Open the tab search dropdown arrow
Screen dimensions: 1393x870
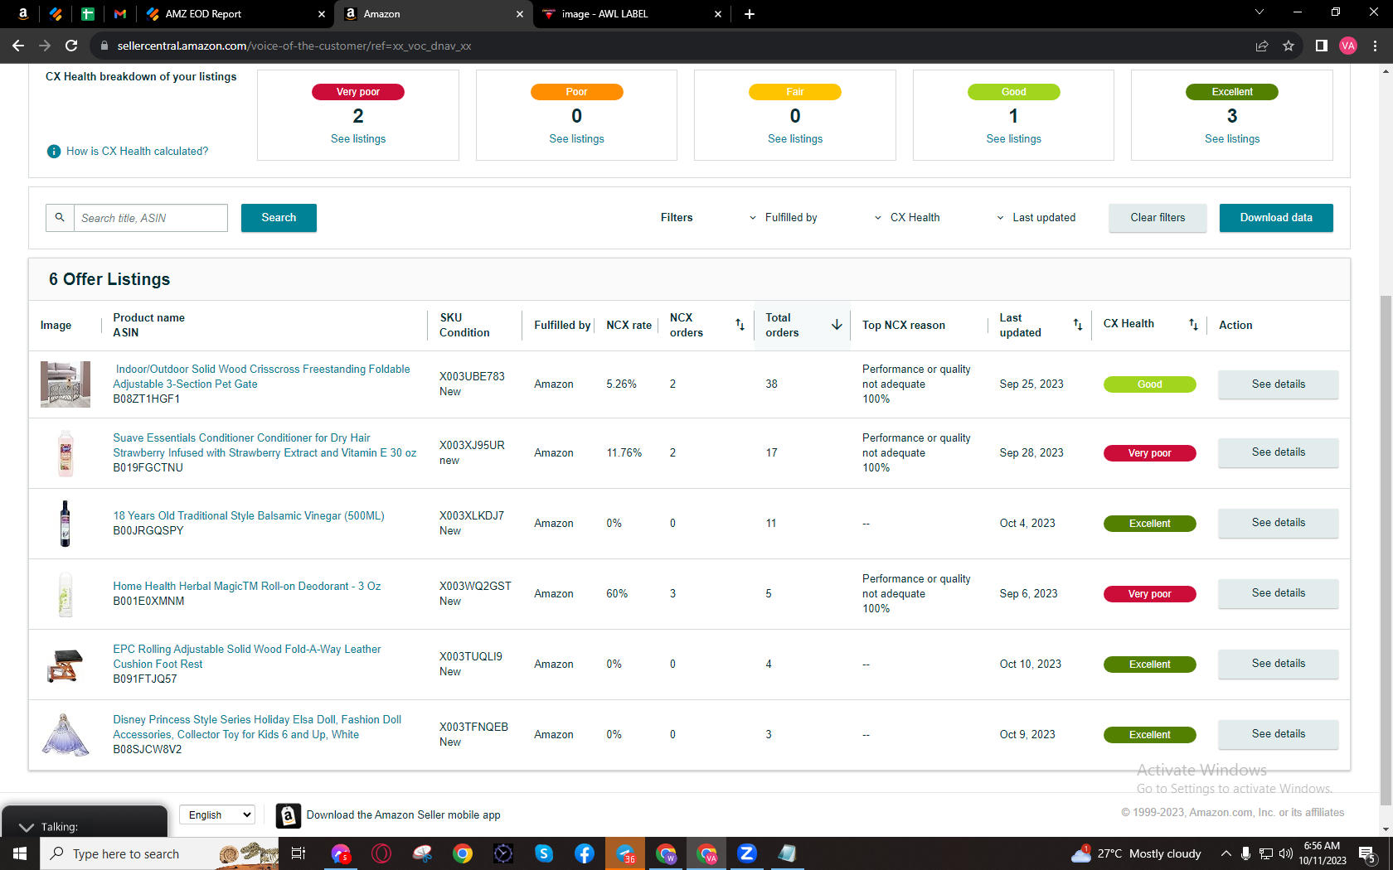pos(1260,12)
